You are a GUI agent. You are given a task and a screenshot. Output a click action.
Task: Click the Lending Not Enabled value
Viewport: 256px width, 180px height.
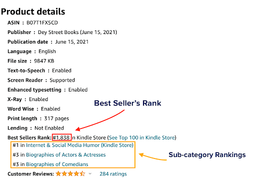(49, 128)
